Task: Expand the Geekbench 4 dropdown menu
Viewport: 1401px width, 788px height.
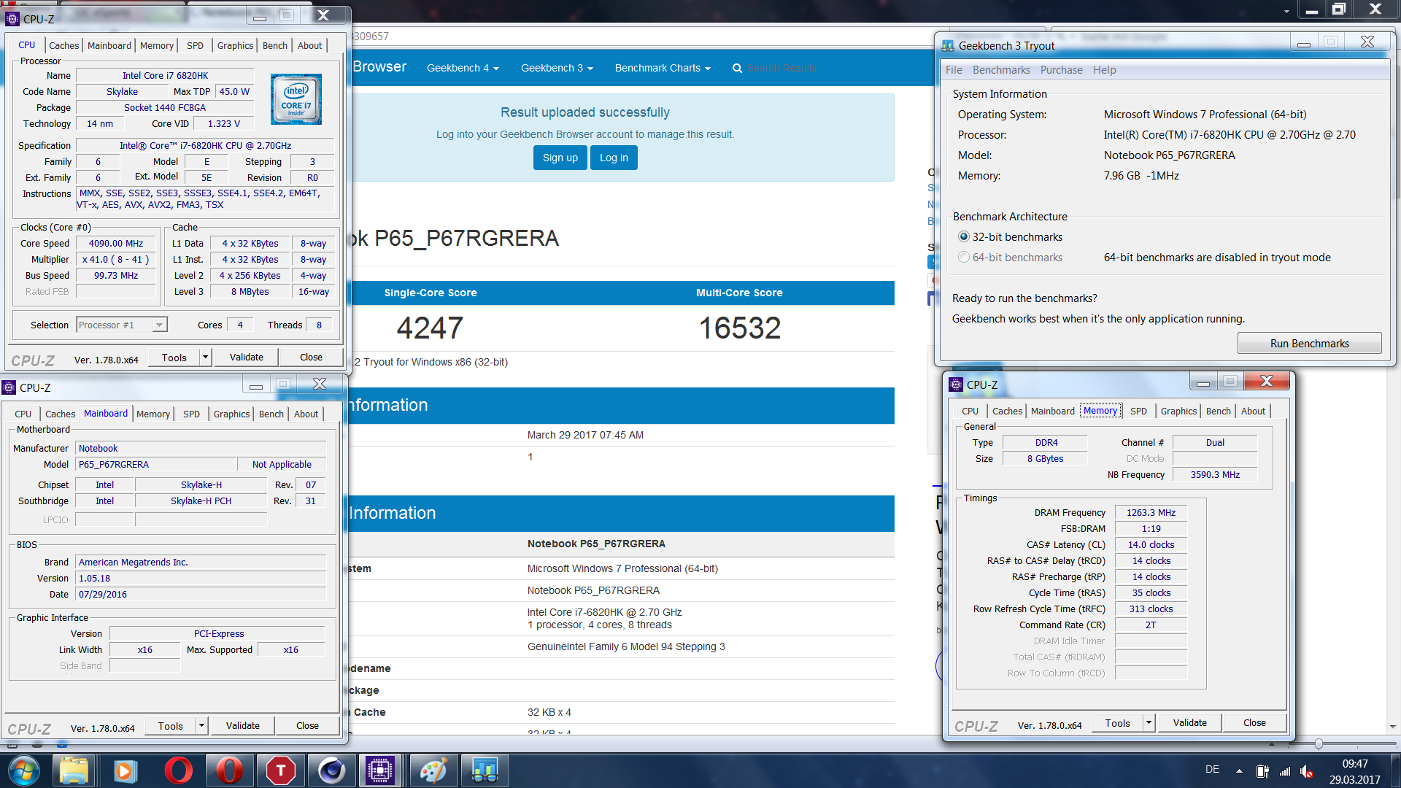Action: [x=463, y=68]
